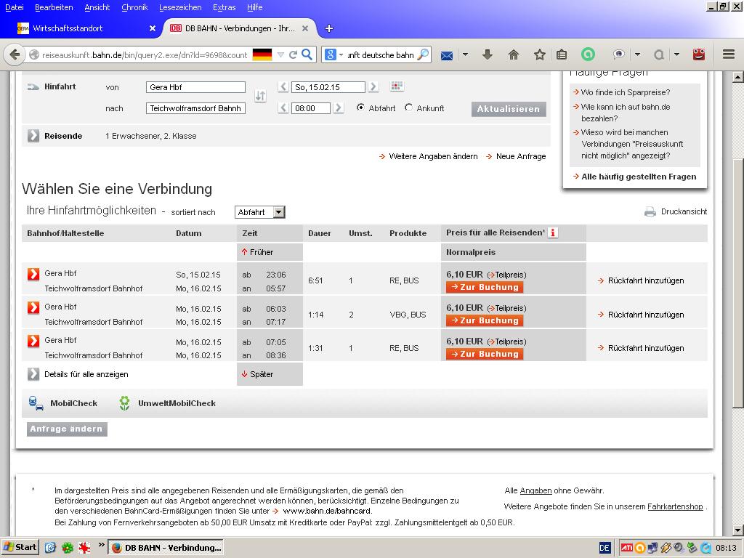Screen dimensions: 744x558
Task: Open a new browser tab
Action: point(329,28)
